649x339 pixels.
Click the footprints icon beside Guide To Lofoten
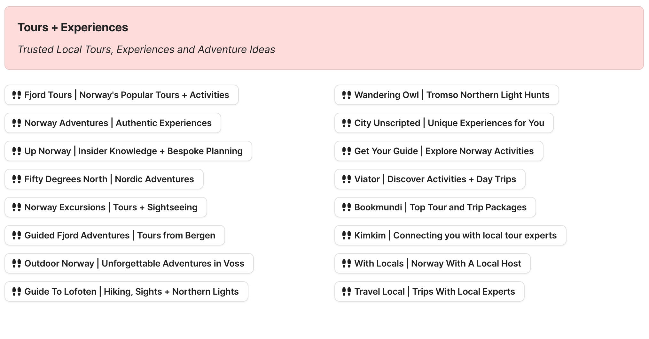17,291
